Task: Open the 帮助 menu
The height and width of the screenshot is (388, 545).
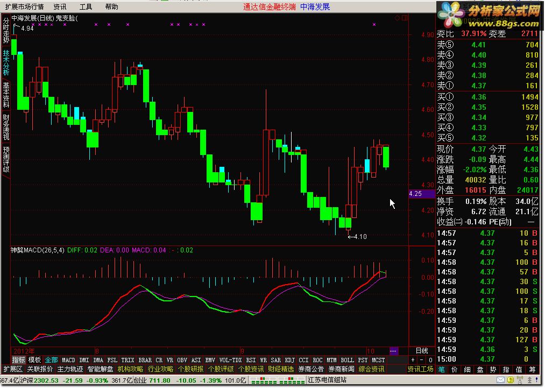Action: (111, 6)
